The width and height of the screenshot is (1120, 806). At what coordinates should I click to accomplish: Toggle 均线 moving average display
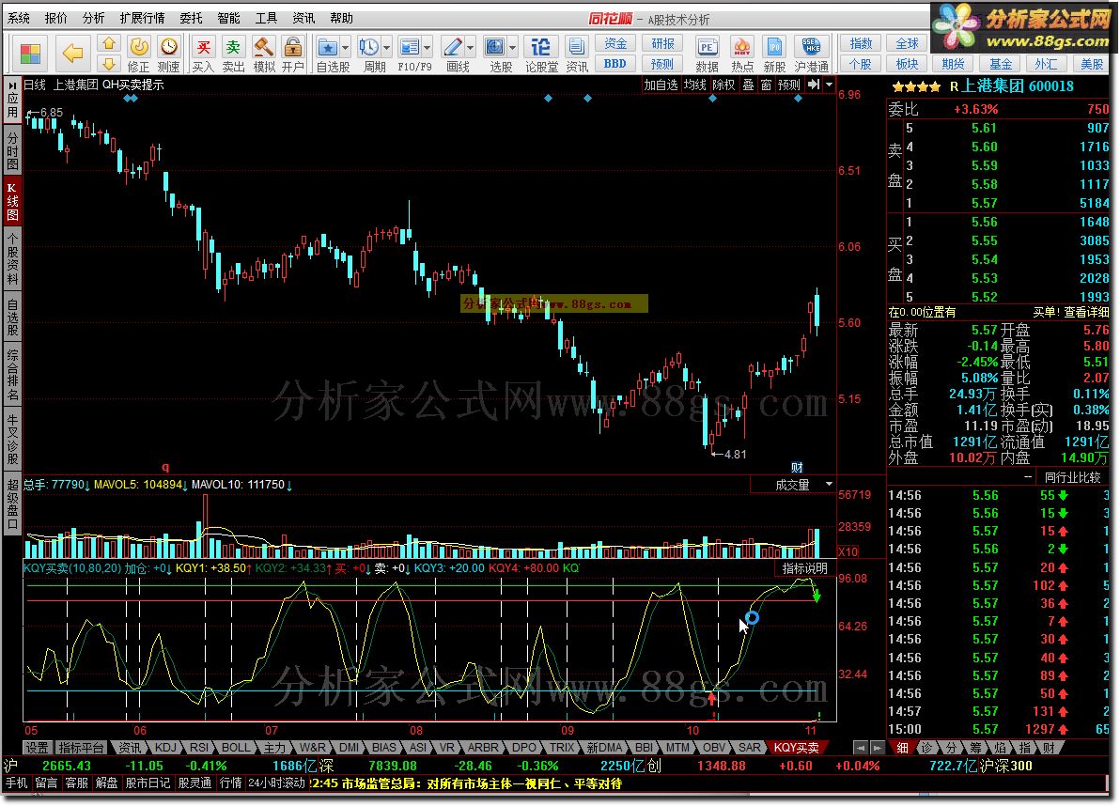[695, 85]
